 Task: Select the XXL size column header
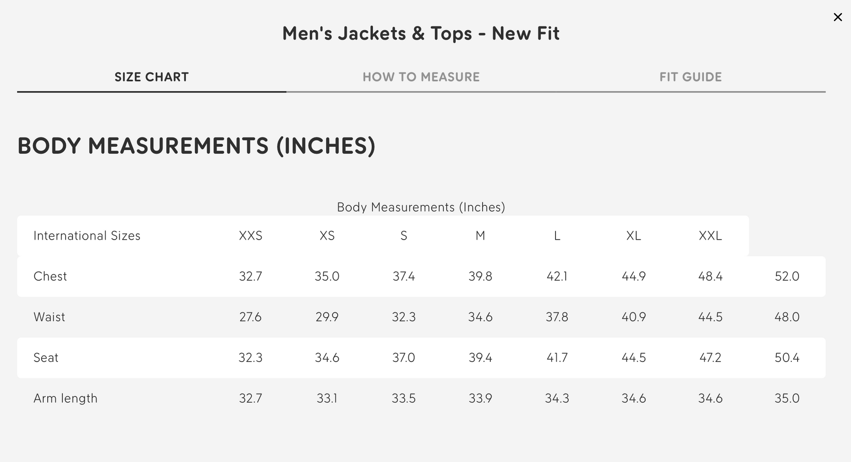click(x=710, y=235)
